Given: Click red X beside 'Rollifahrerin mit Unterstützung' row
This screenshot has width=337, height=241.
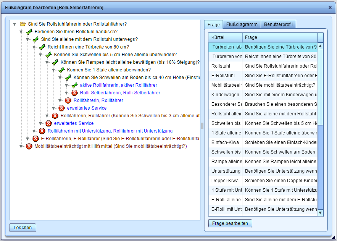Looking at the screenshot, I should 42,131.
